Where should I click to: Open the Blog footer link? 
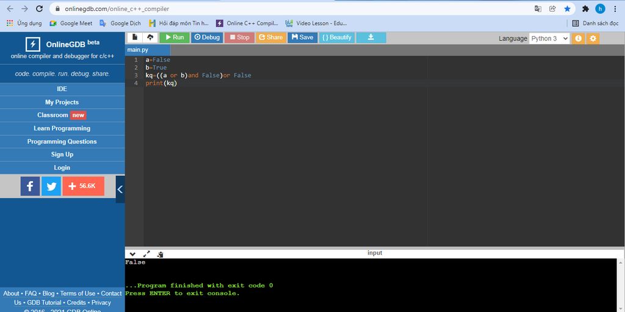48,293
